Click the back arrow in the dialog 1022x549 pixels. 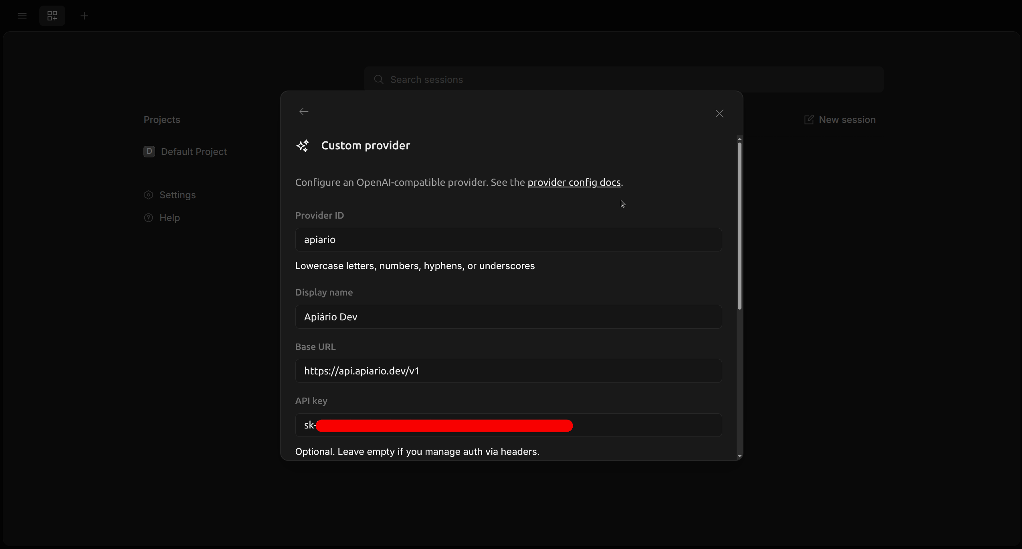[x=304, y=112]
